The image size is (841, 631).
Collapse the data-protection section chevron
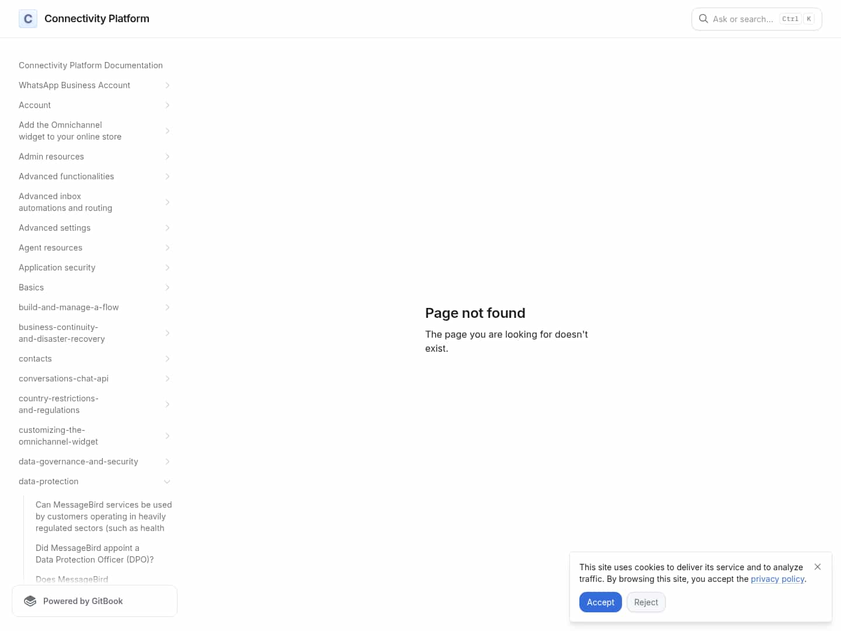(168, 481)
